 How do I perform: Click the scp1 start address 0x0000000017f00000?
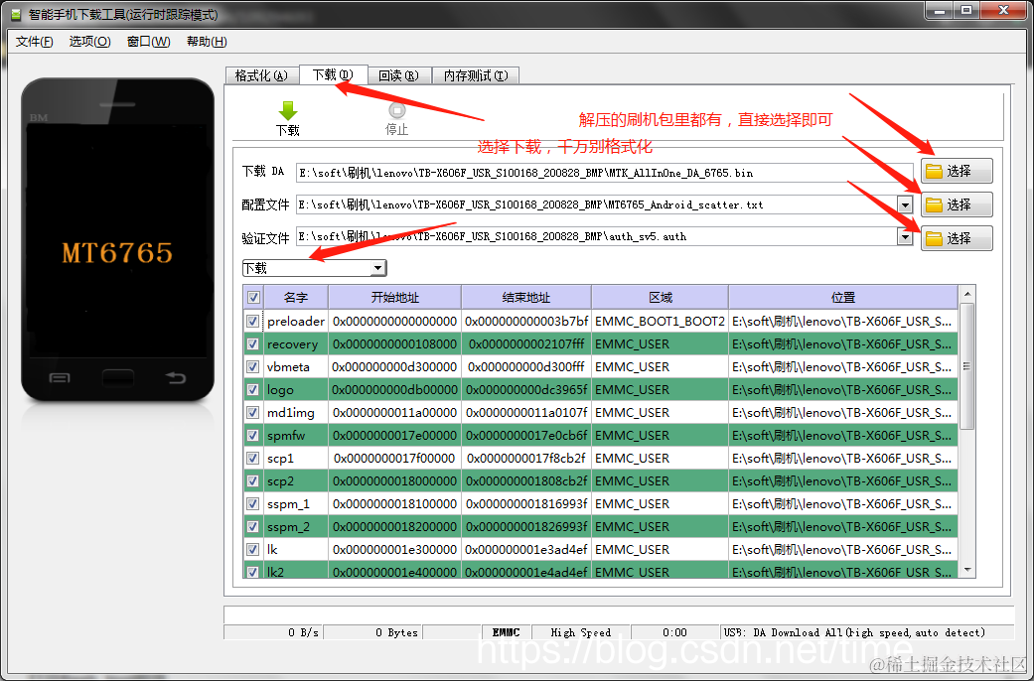point(394,459)
